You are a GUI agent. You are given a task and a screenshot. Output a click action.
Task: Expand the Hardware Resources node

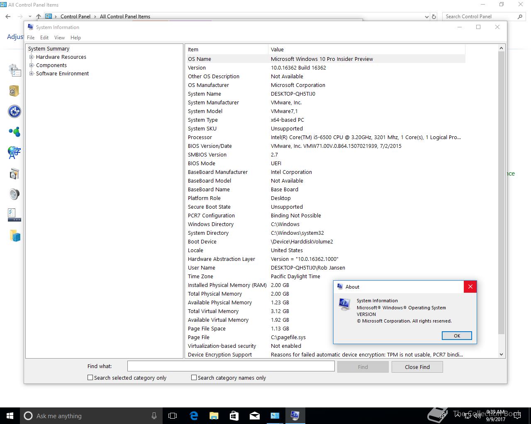tap(31, 57)
